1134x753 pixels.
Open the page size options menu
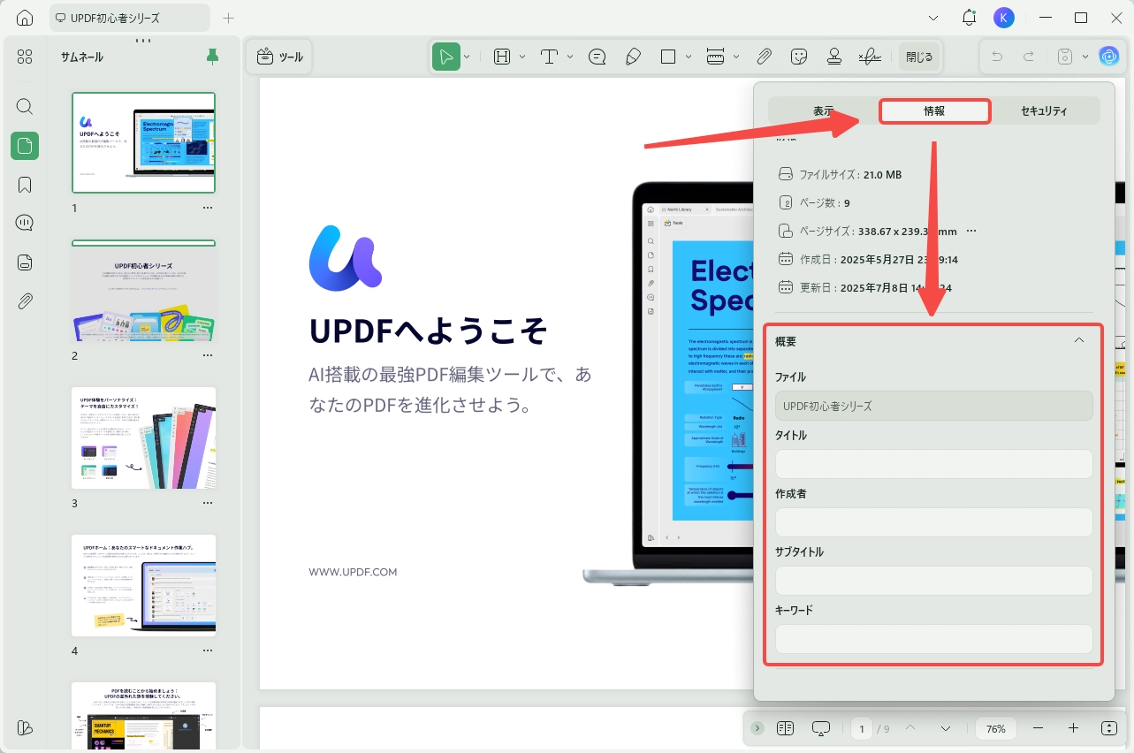pos(971,231)
